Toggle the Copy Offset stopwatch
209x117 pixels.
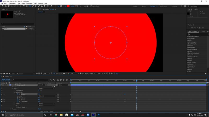pyautogui.click(x=18, y=102)
